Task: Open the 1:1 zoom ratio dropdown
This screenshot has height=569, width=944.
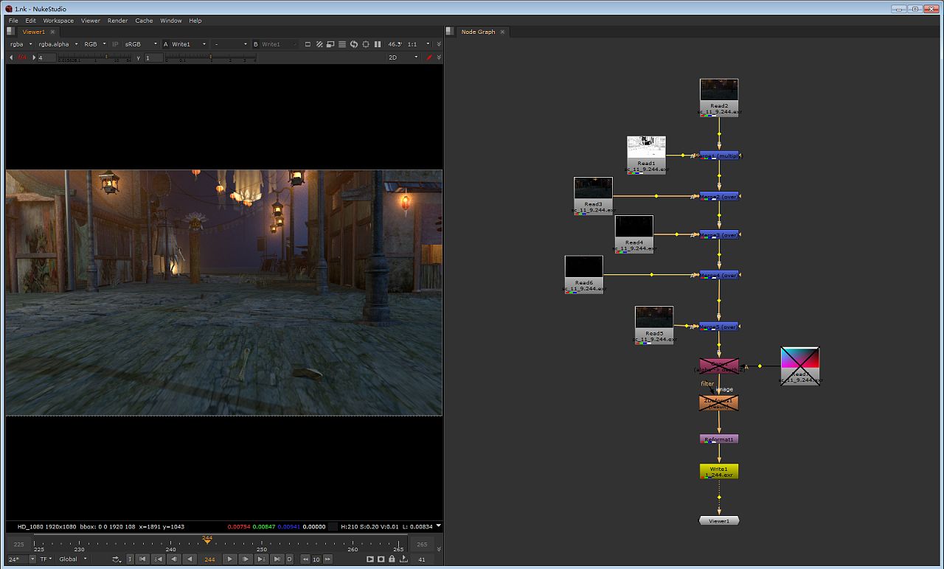Action: tap(417, 44)
